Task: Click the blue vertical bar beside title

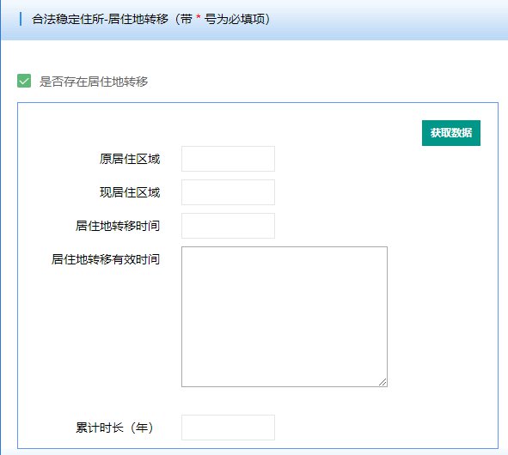Action: tap(21, 19)
